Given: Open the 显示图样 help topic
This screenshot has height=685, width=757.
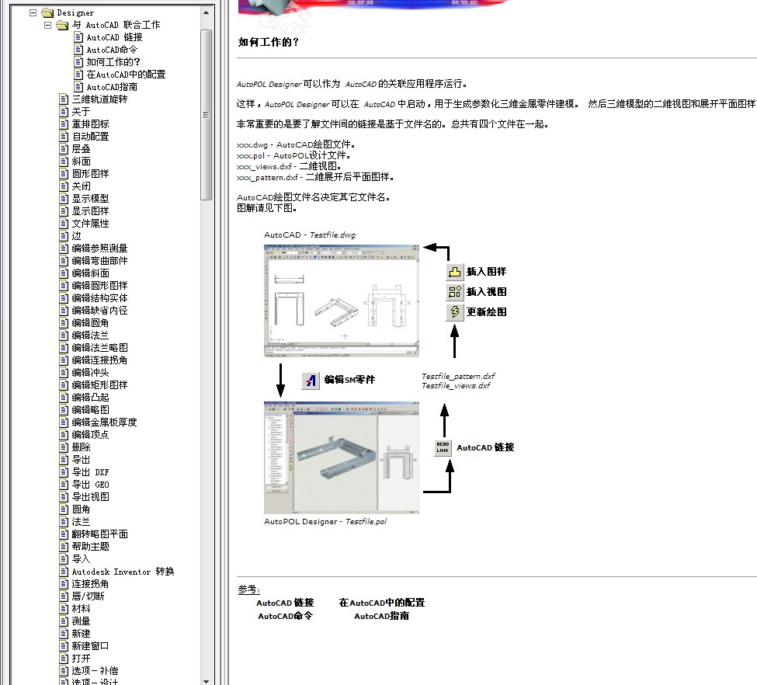Looking at the screenshot, I should (90, 211).
